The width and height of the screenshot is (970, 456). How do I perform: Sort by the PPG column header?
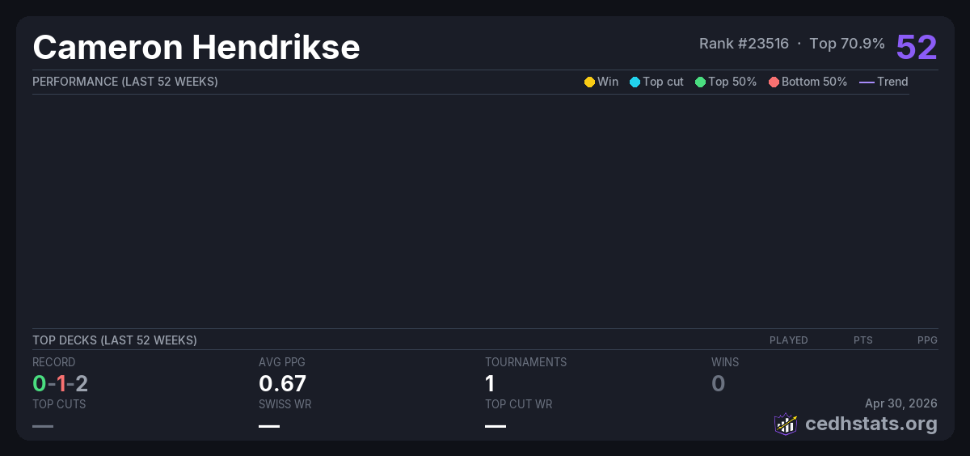(927, 340)
